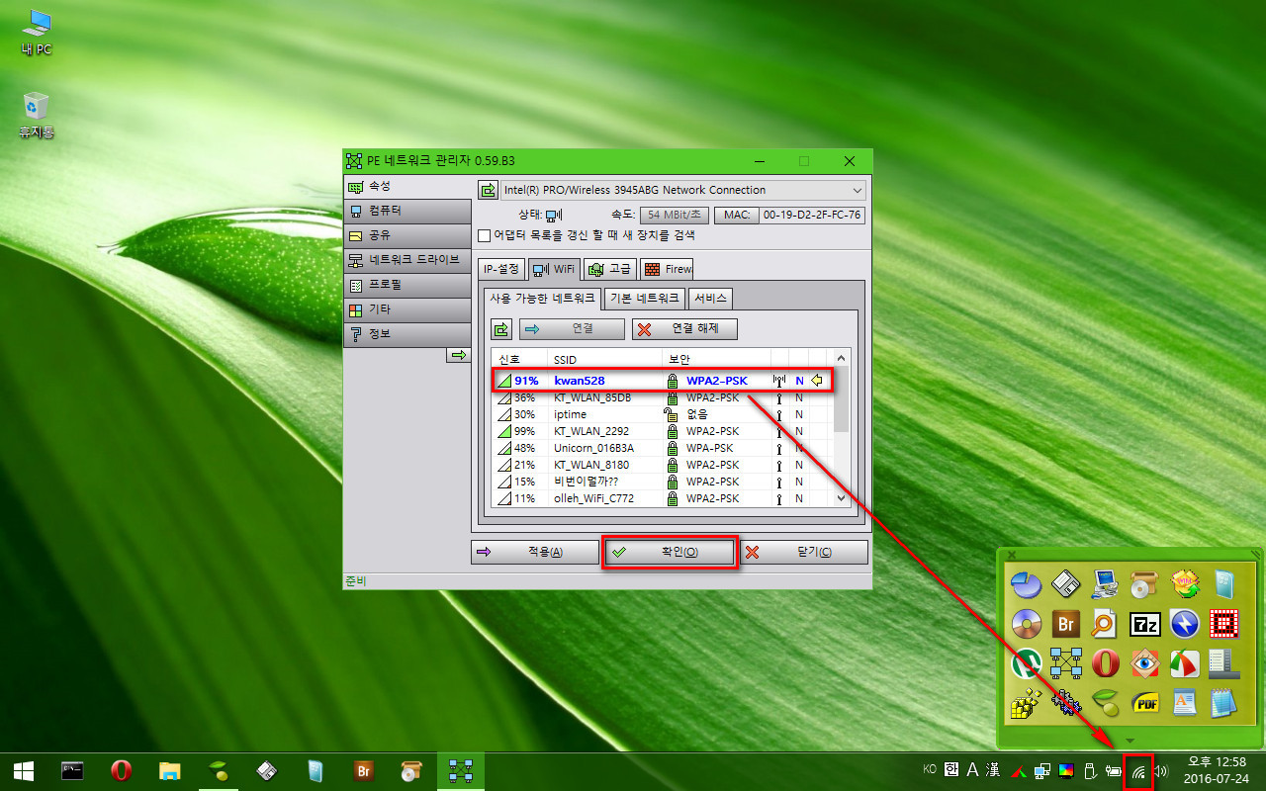This screenshot has width=1266, height=791.
Task: Click the wireless signal tray icon
Action: tap(1138, 771)
